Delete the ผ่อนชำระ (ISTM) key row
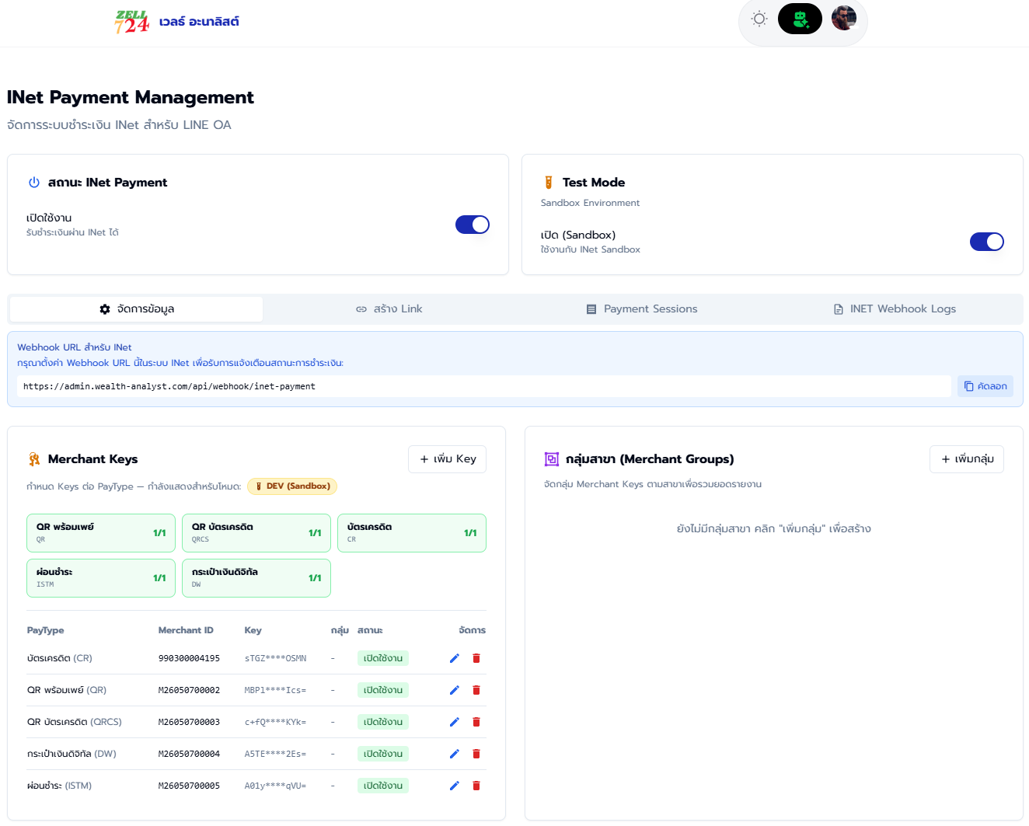1029x826 pixels. click(476, 786)
